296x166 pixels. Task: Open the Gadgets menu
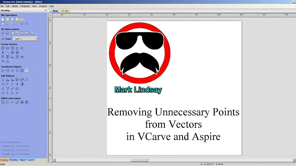click(x=43, y=6)
